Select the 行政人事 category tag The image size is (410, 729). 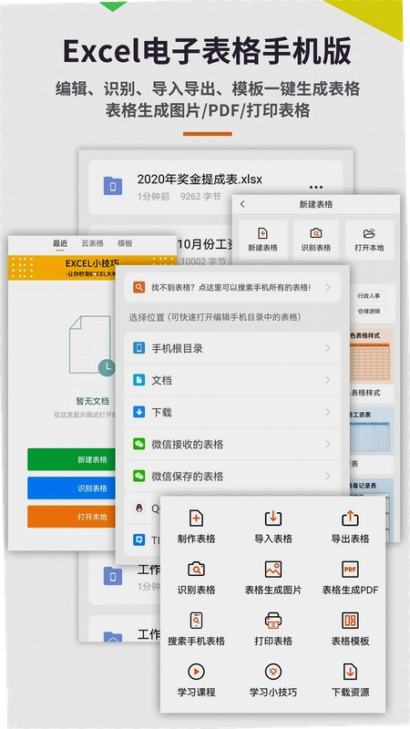[369, 295]
